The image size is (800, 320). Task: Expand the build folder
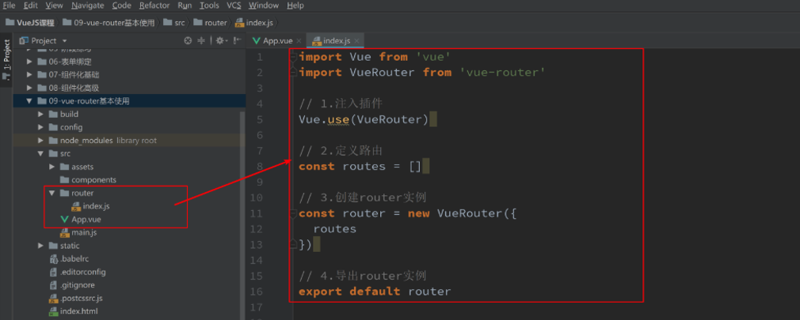pyautogui.click(x=40, y=115)
